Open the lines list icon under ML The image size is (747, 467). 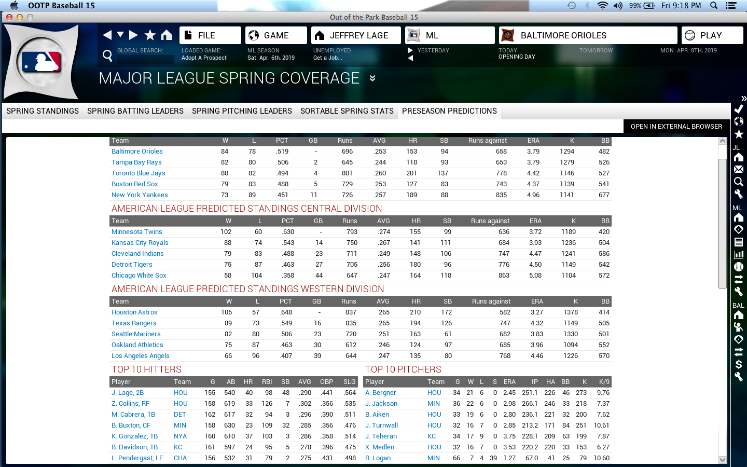(739, 242)
